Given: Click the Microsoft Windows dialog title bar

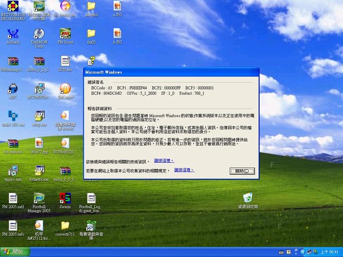Looking at the screenshot, I should click(171, 72).
